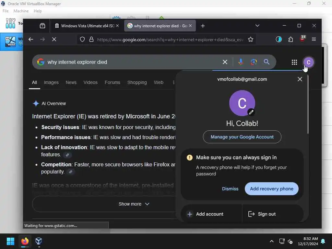Open the Extensions puzzle icon
Viewport: 332px width, 249px height.
click(x=290, y=39)
